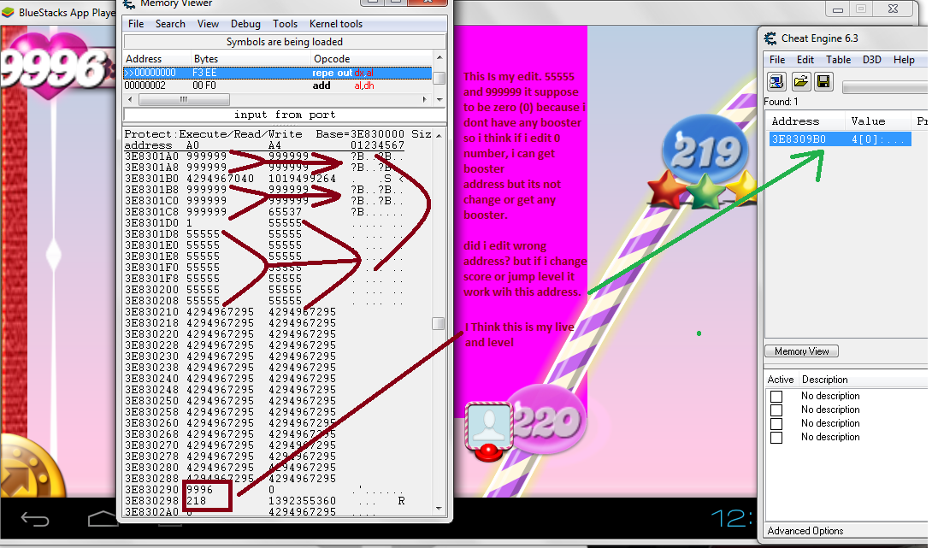Click the open folder icon in Cheat Engine

(x=800, y=81)
